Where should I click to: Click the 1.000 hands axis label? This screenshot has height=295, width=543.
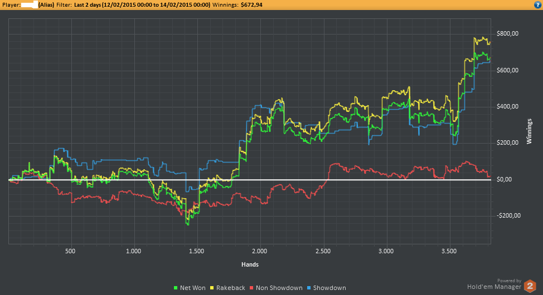[x=133, y=251]
